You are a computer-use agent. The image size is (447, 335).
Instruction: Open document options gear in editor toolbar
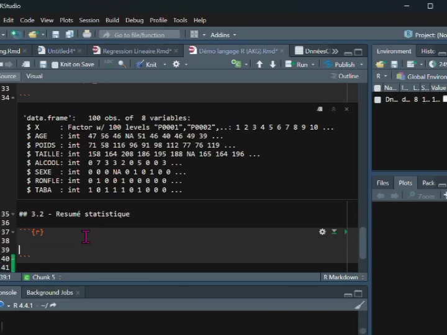pos(176,65)
